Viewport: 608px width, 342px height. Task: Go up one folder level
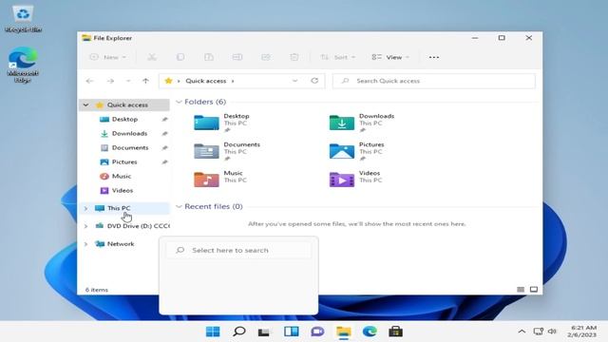click(x=145, y=81)
